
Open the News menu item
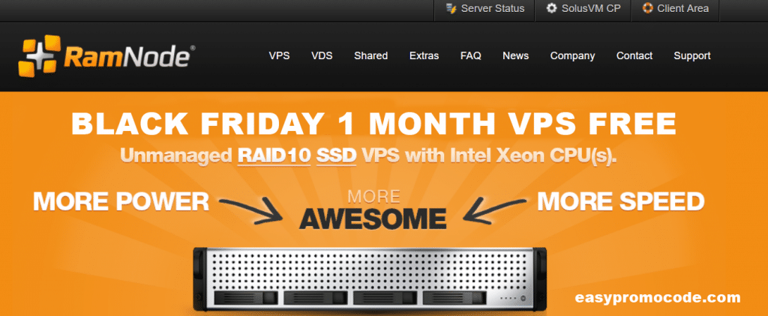[x=516, y=55]
